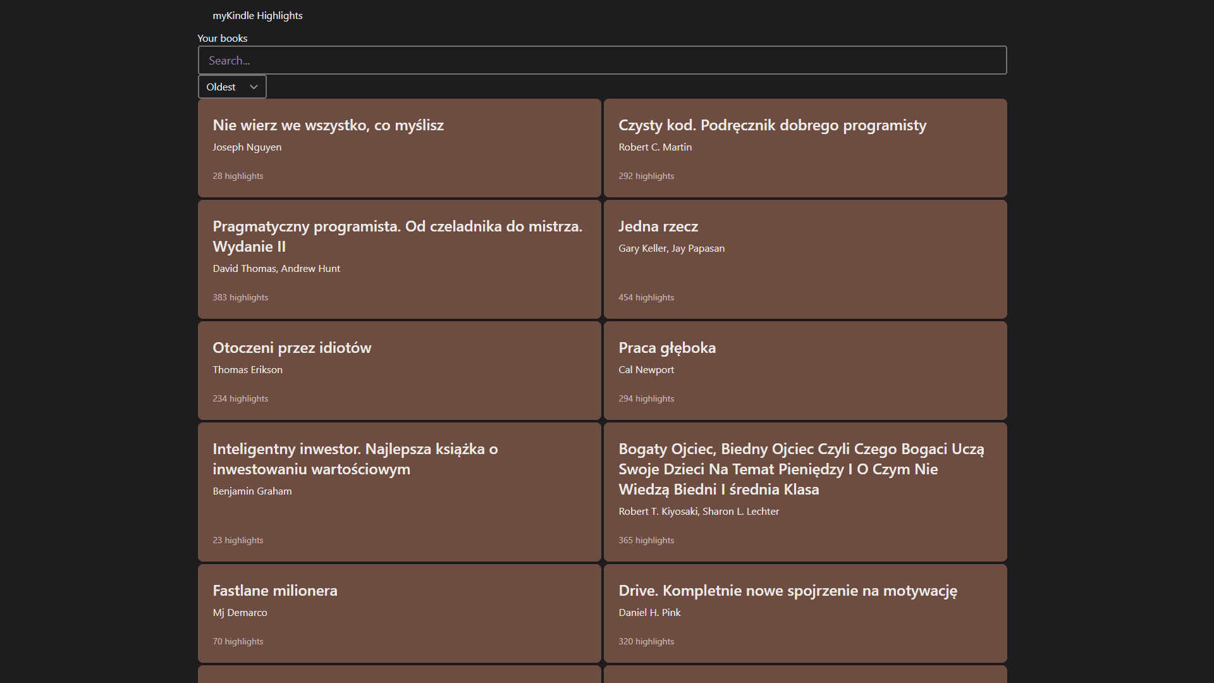Click the chevron arrow in sort selector
Viewport: 1214px width, 683px height.
254,87
